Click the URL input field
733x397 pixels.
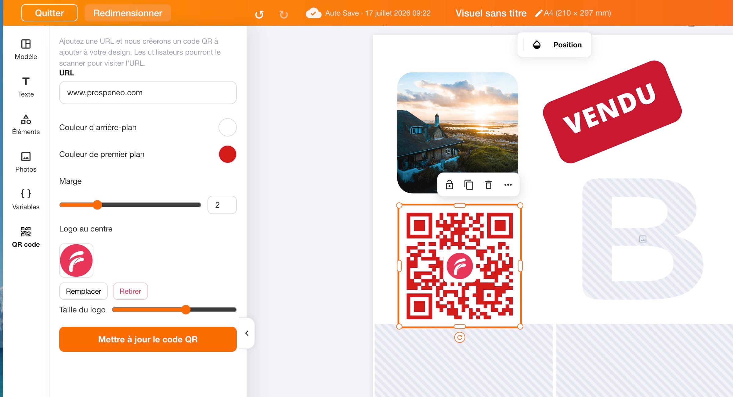tap(148, 93)
